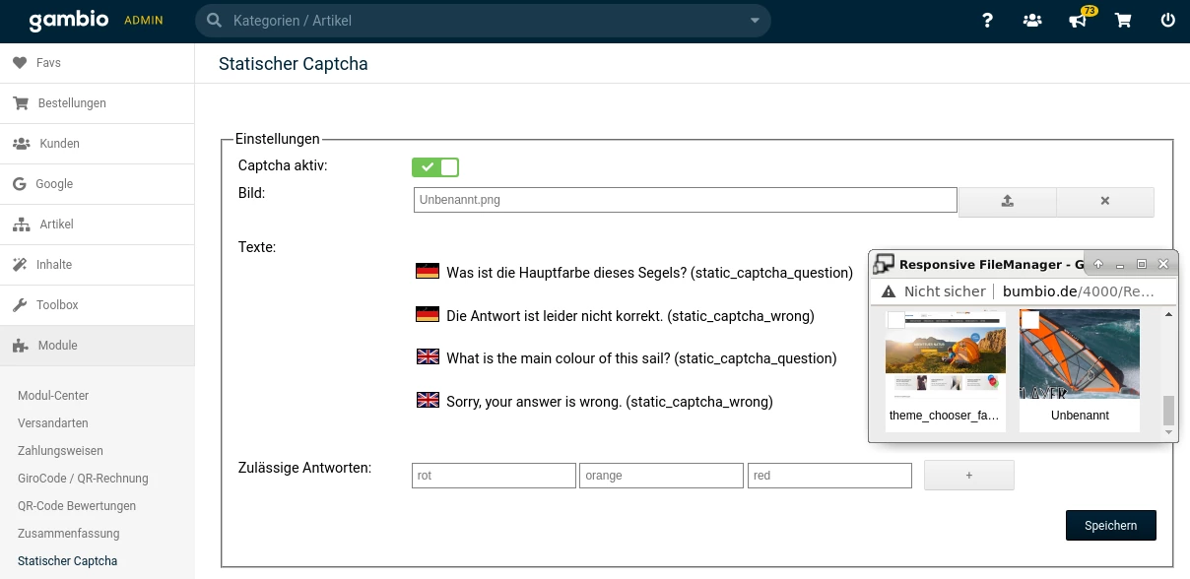Open the help question mark icon
Image resolution: width=1190 pixels, height=579 pixels.
[x=988, y=20]
